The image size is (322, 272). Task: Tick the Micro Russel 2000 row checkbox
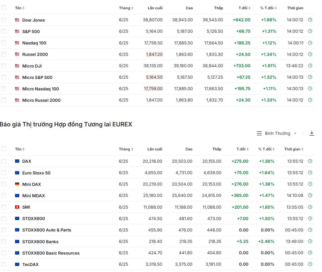[4, 100]
